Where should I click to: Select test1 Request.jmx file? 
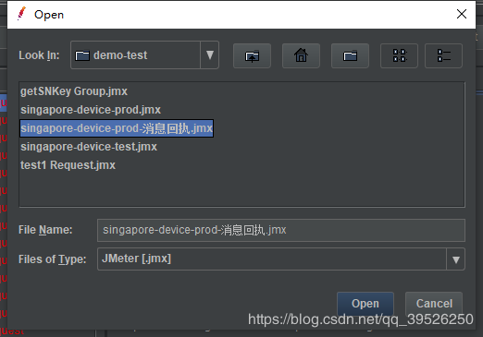tap(68, 165)
